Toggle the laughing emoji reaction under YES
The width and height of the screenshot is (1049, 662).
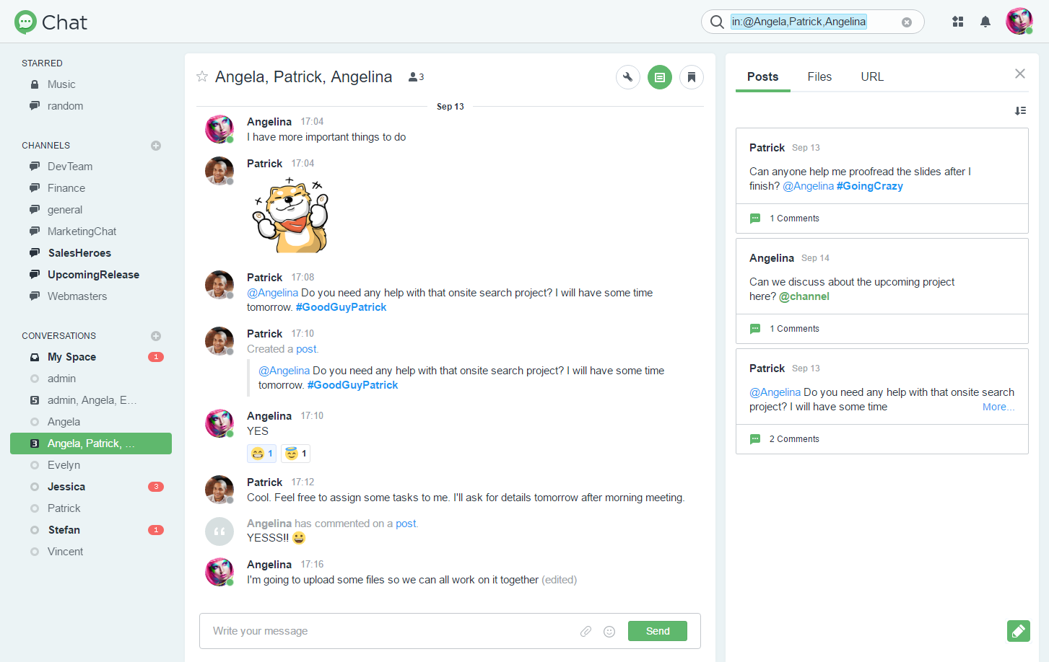261,454
